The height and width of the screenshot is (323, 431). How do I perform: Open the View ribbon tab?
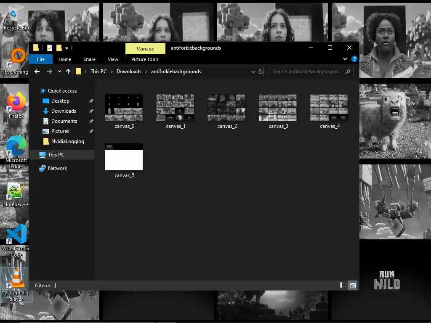point(113,59)
